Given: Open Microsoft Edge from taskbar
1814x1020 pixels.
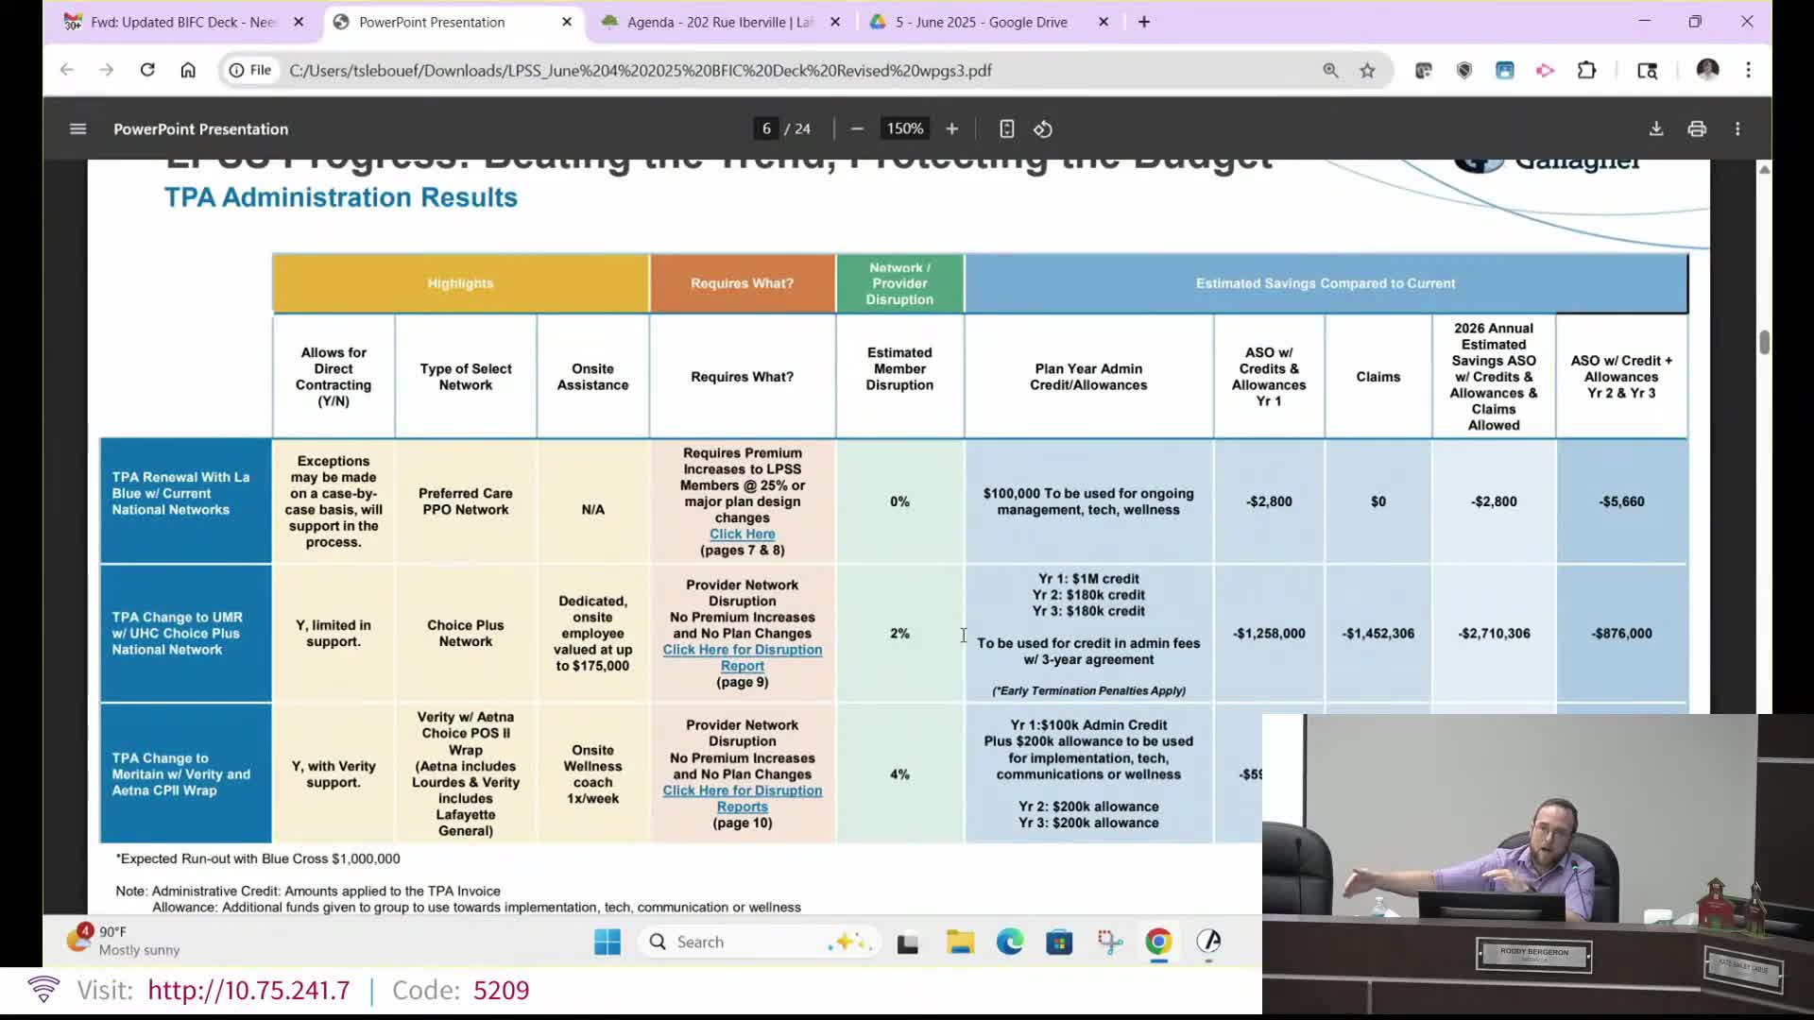Looking at the screenshot, I should click(x=1010, y=942).
